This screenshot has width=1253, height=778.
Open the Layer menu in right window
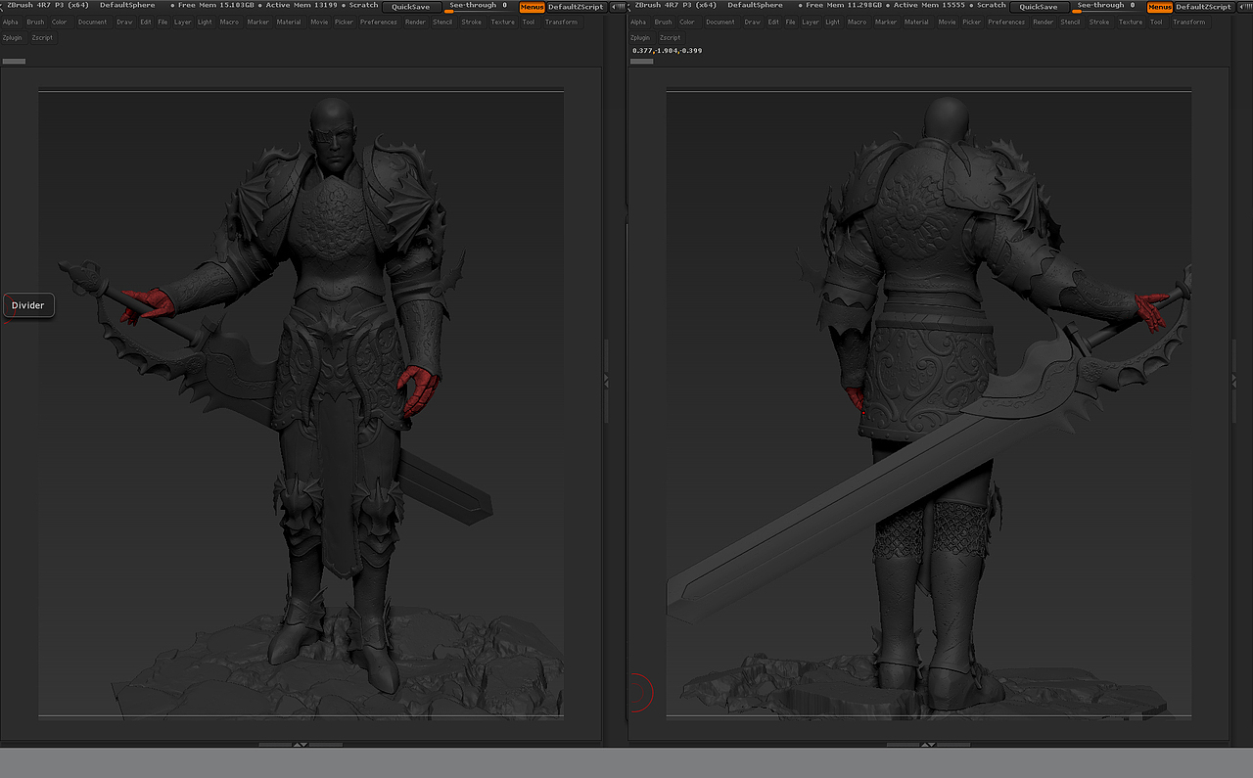811,22
